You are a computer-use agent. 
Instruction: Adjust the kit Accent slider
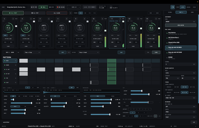[142, 91]
